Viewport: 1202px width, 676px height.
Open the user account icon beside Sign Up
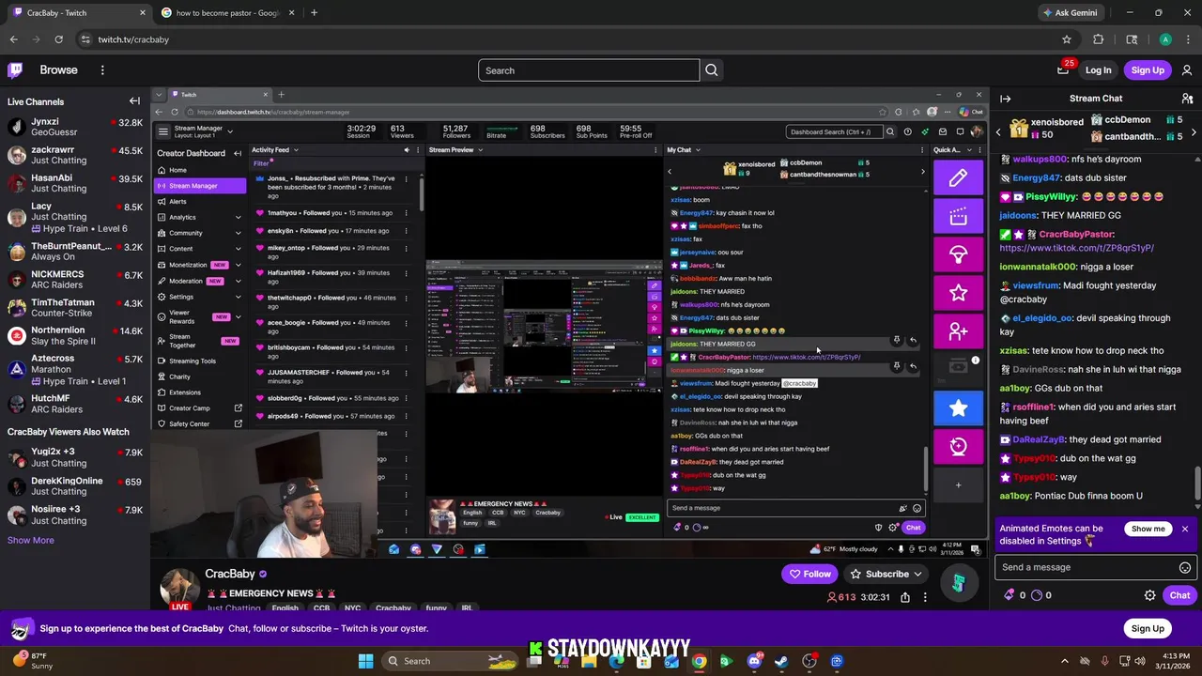tap(1187, 69)
